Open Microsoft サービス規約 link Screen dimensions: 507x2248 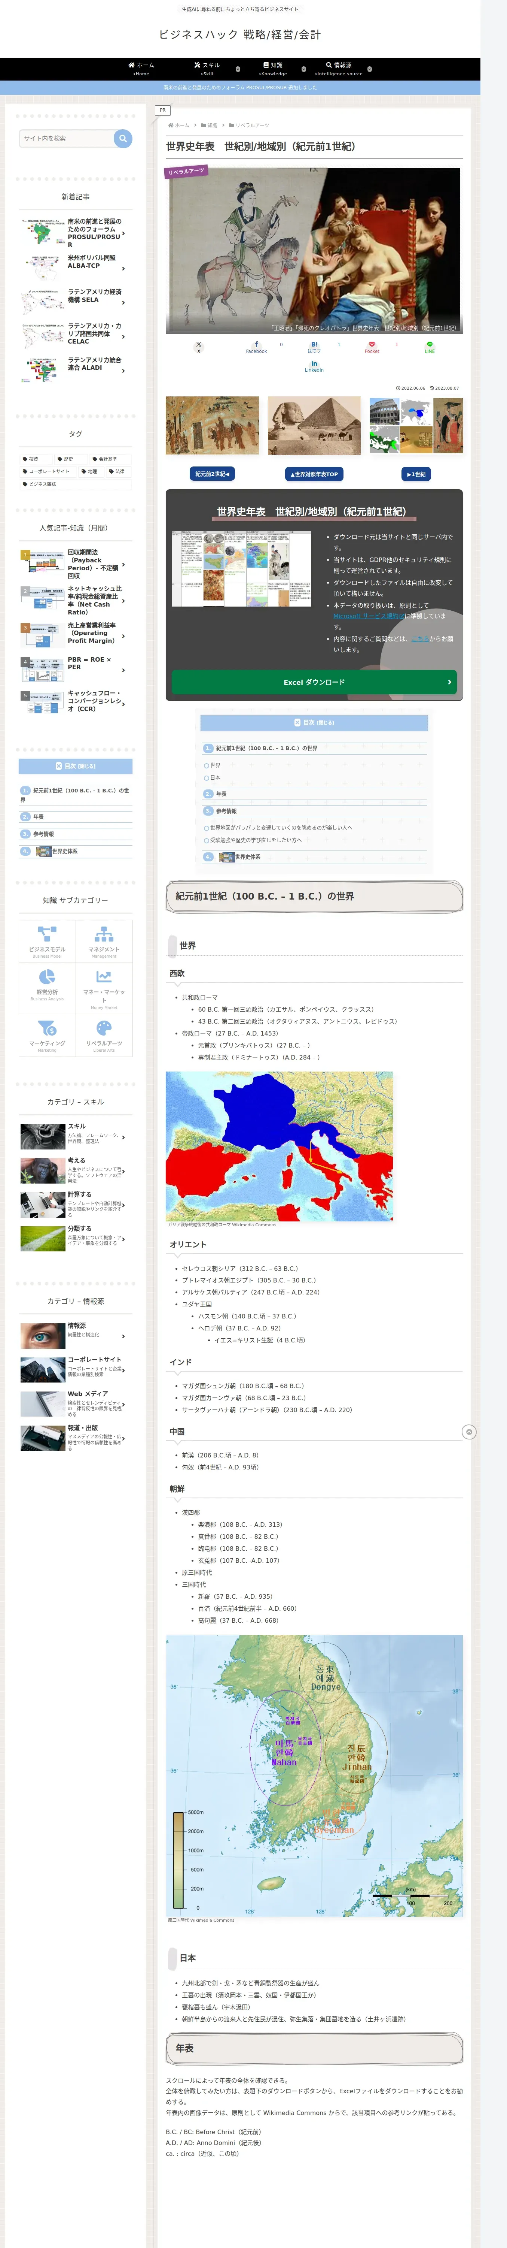pos(369,616)
